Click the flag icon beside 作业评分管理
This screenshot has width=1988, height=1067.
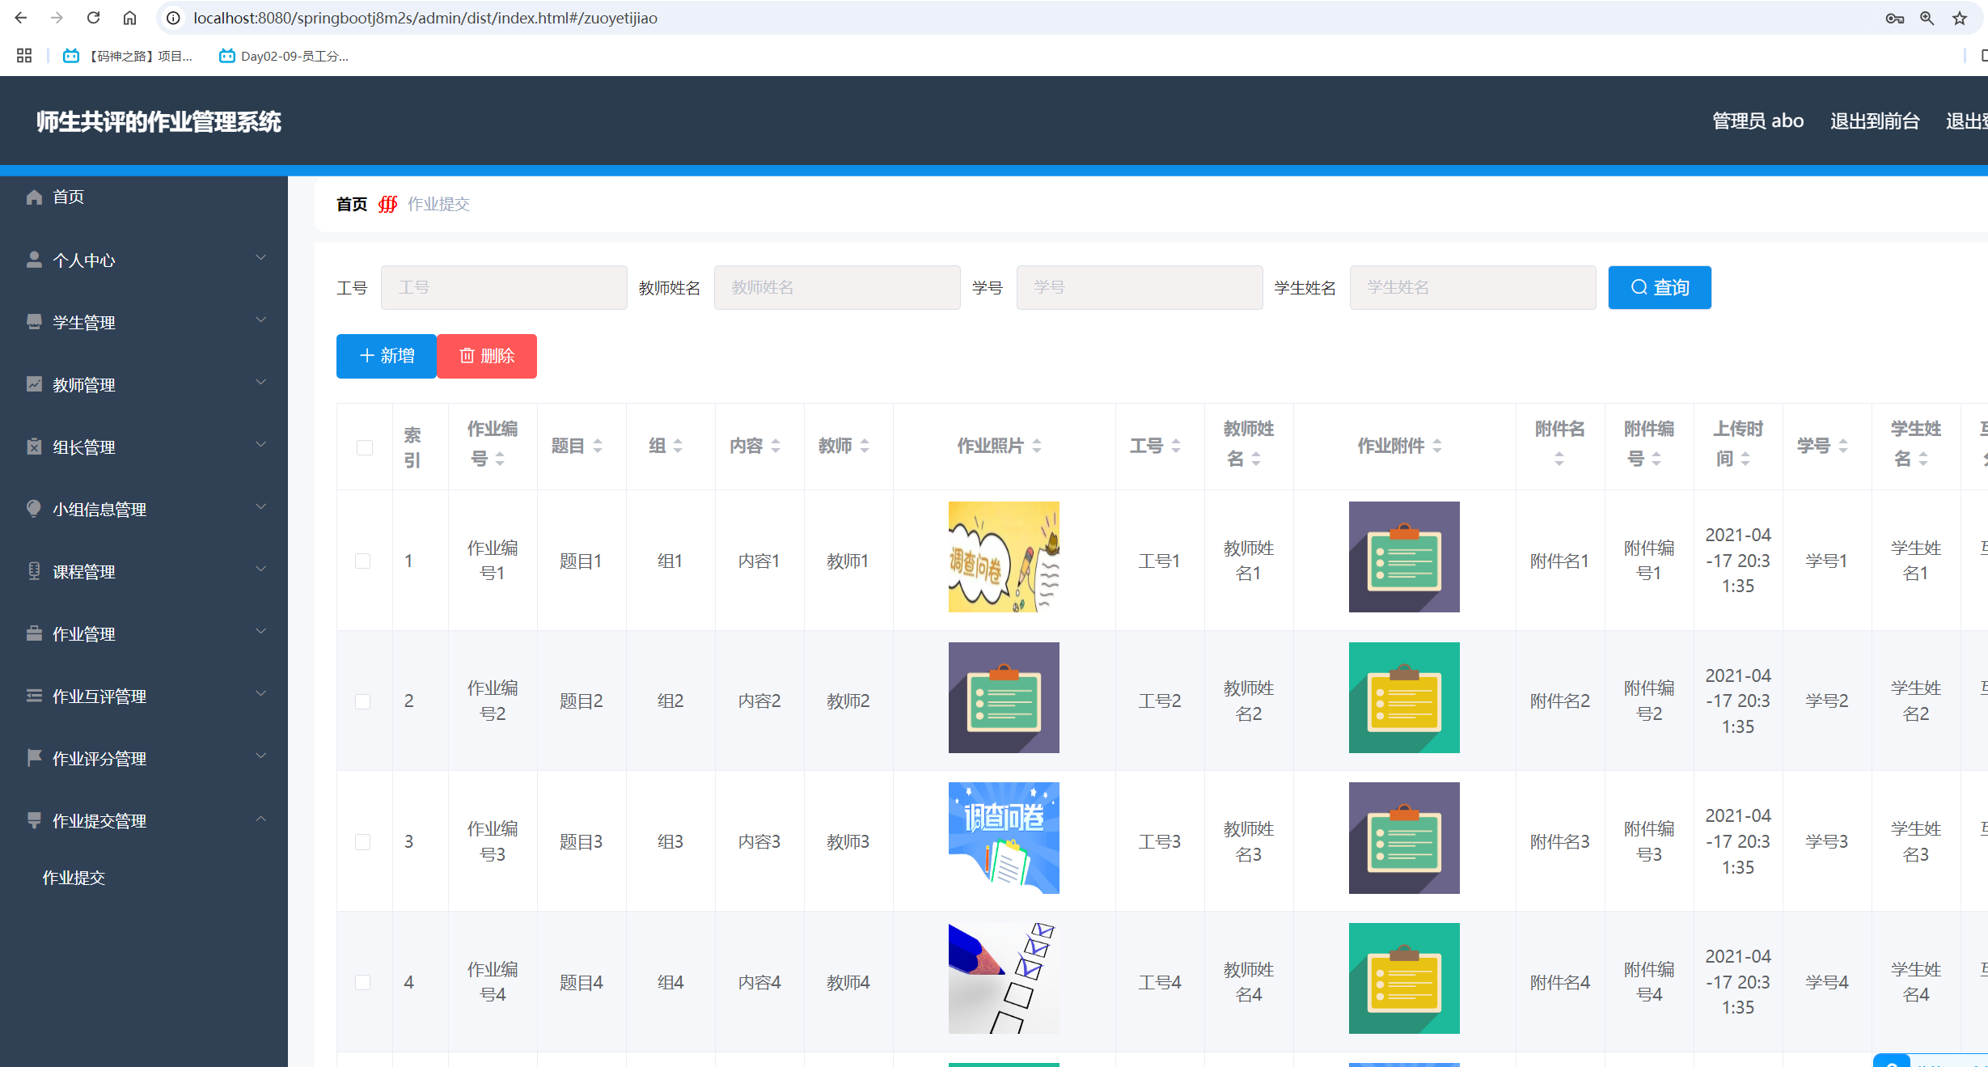coord(34,758)
